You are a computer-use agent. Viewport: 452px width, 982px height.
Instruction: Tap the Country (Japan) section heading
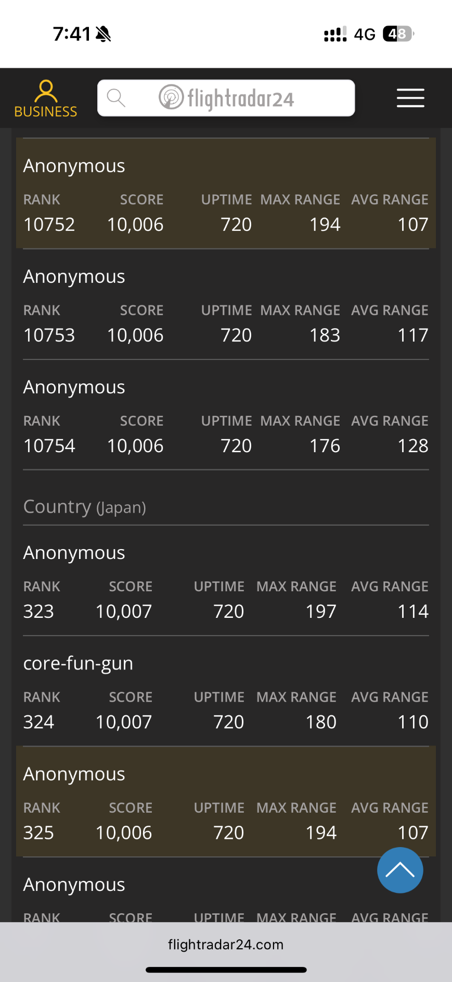point(85,506)
